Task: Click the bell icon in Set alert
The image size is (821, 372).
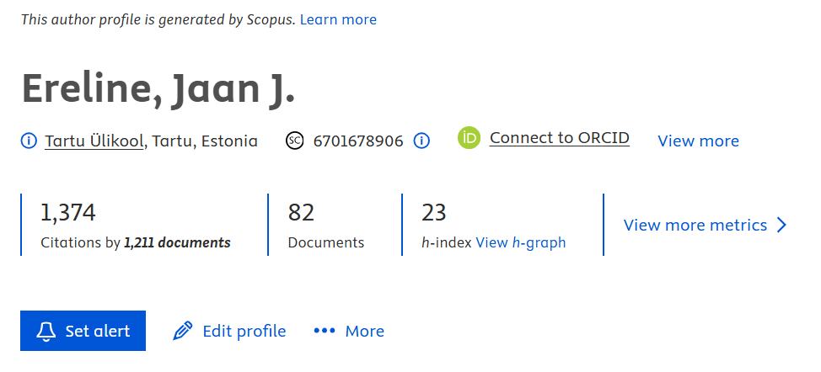Action: tap(46, 331)
